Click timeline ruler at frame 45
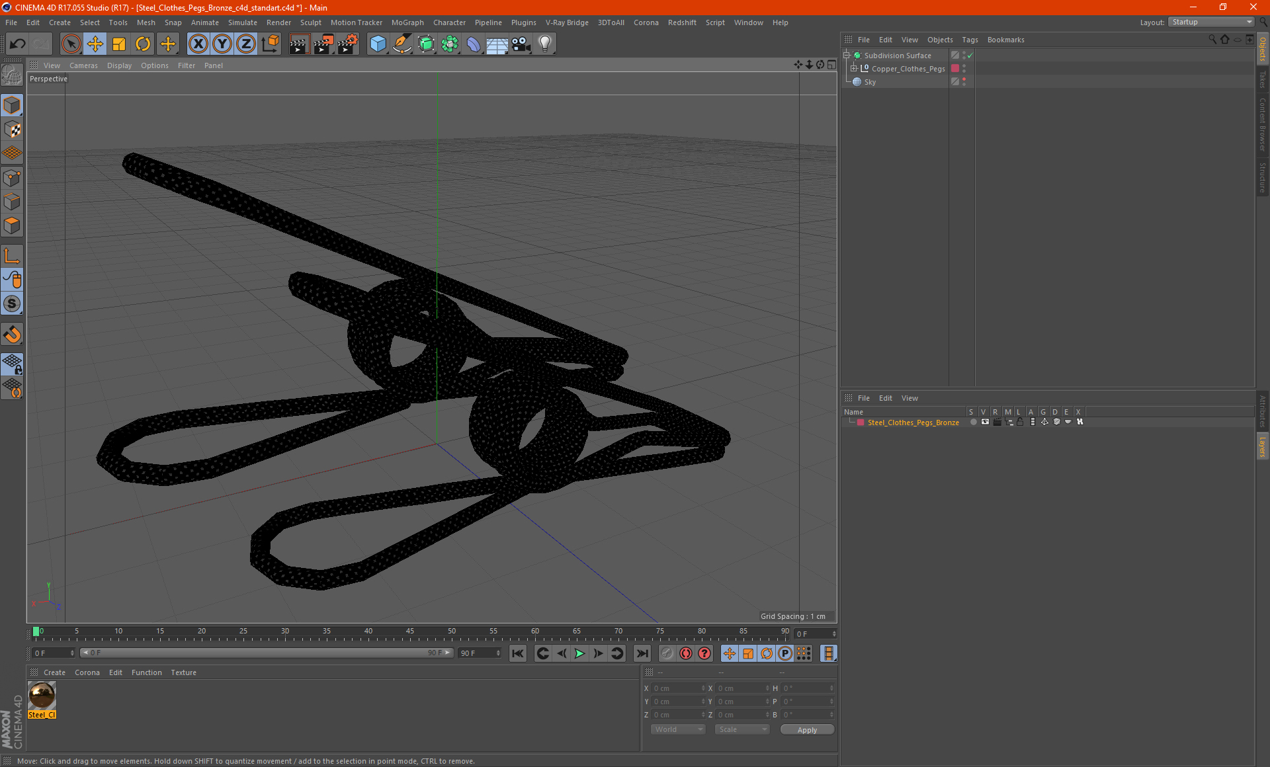 coord(410,633)
